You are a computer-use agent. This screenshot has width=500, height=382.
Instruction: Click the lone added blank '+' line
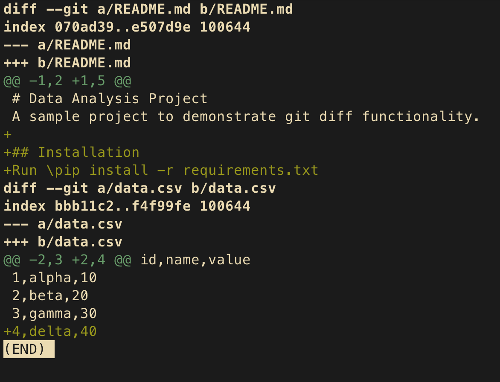(x=8, y=134)
